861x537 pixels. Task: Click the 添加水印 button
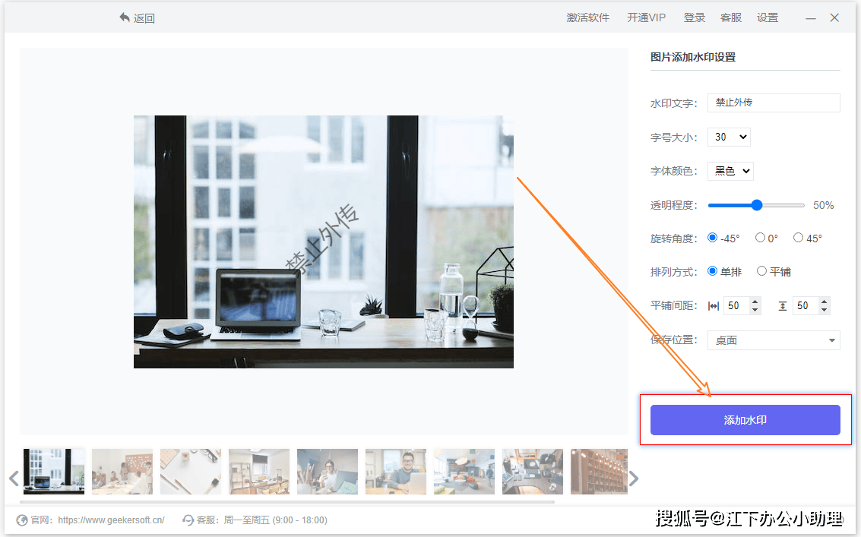pos(745,420)
